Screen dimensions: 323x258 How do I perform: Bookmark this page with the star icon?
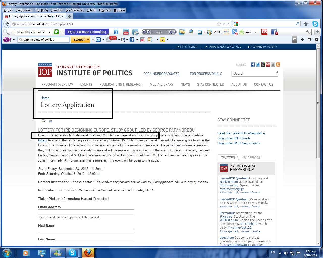tap(219, 24)
